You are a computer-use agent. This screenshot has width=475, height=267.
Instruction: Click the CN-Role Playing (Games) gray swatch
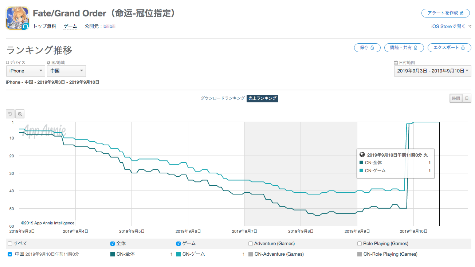[x=360, y=254]
